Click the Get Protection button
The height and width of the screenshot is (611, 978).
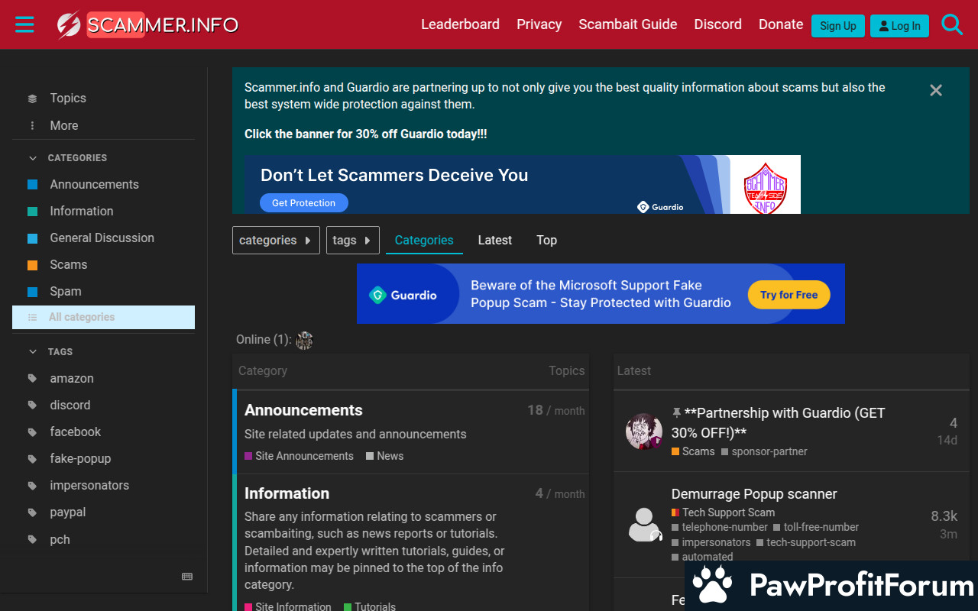point(304,203)
